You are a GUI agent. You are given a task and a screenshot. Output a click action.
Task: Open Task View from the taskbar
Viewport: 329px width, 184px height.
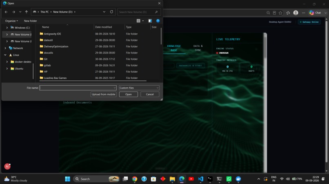[125, 179]
